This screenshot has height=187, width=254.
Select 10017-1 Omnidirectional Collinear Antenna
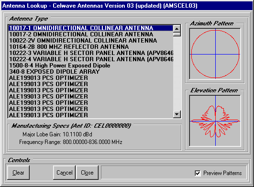pyautogui.click(x=90, y=28)
